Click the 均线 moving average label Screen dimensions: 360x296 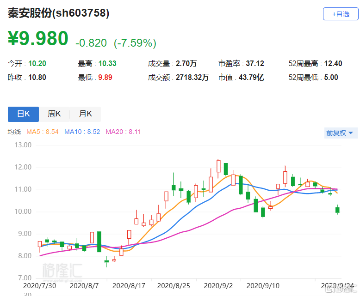[x=14, y=132]
